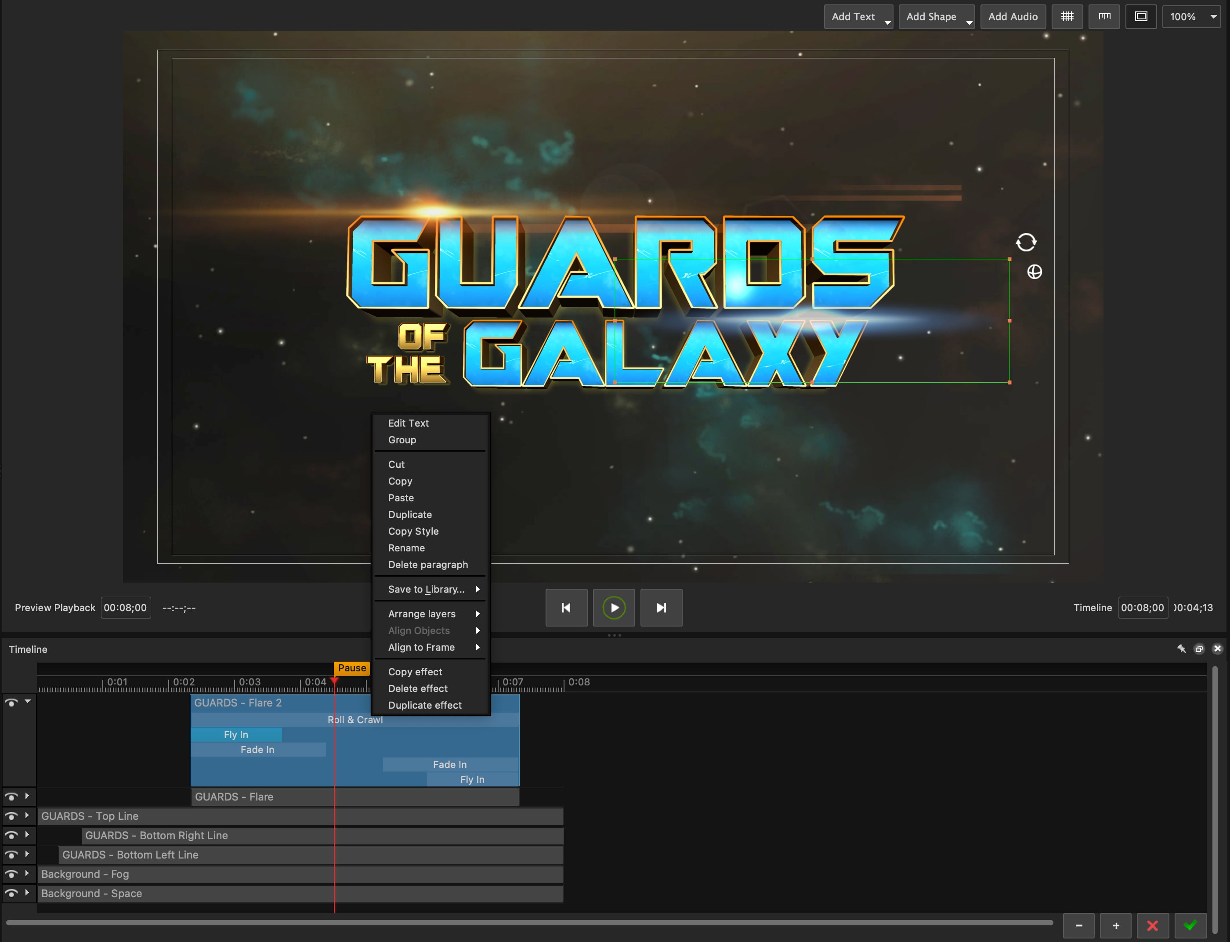
Task: Zoom out timeline with minus button
Action: [1079, 926]
